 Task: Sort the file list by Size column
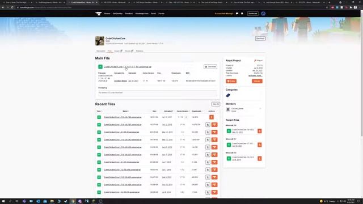[155, 111]
